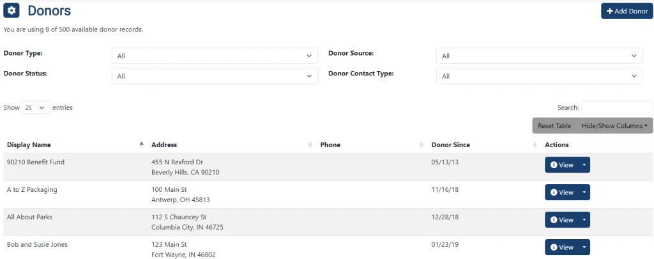Open the Donor Source dropdown

(539, 56)
